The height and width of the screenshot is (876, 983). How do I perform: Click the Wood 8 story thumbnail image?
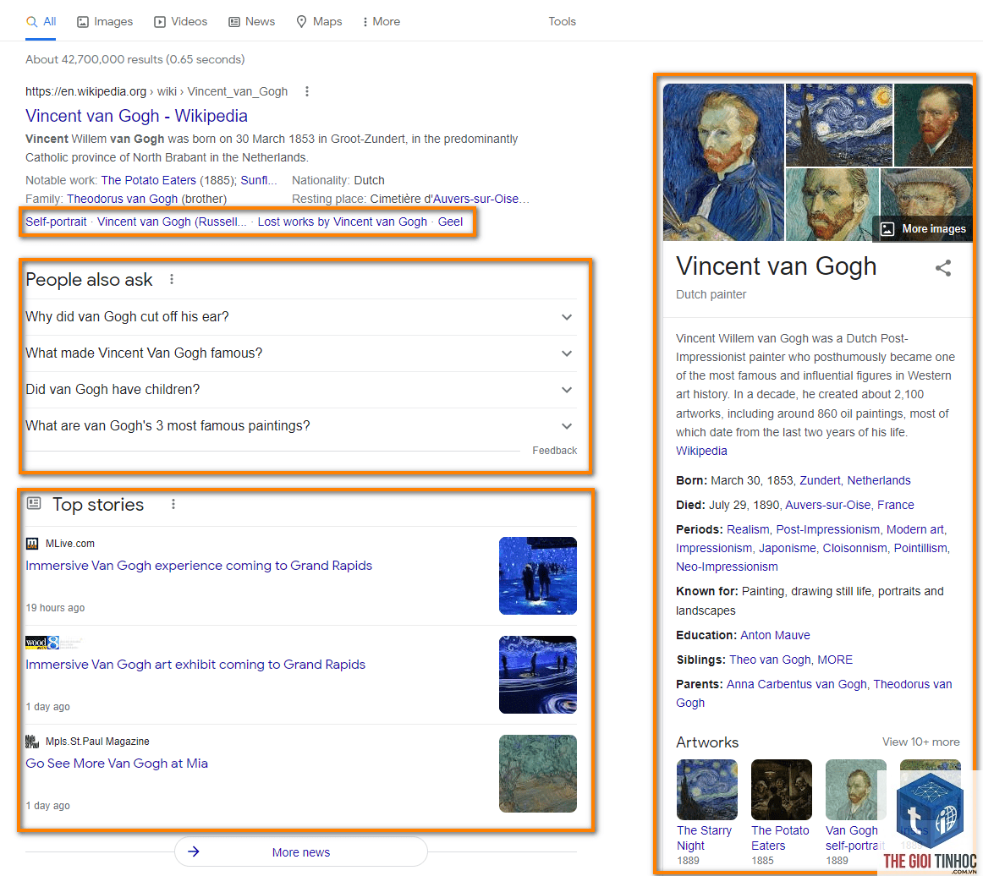tap(538, 675)
